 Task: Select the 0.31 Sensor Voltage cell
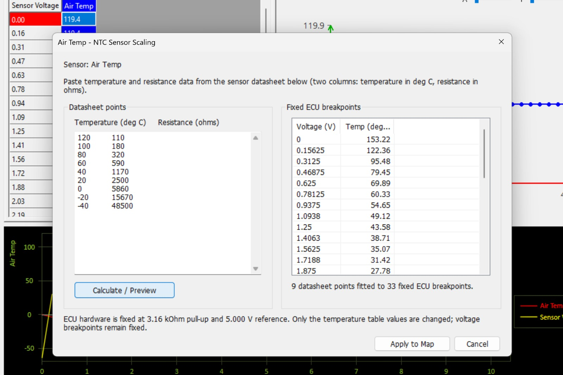coord(31,47)
